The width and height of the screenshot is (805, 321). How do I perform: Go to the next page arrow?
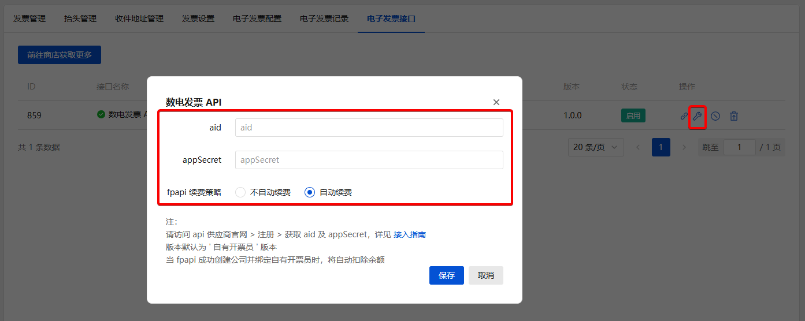coord(684,147)
